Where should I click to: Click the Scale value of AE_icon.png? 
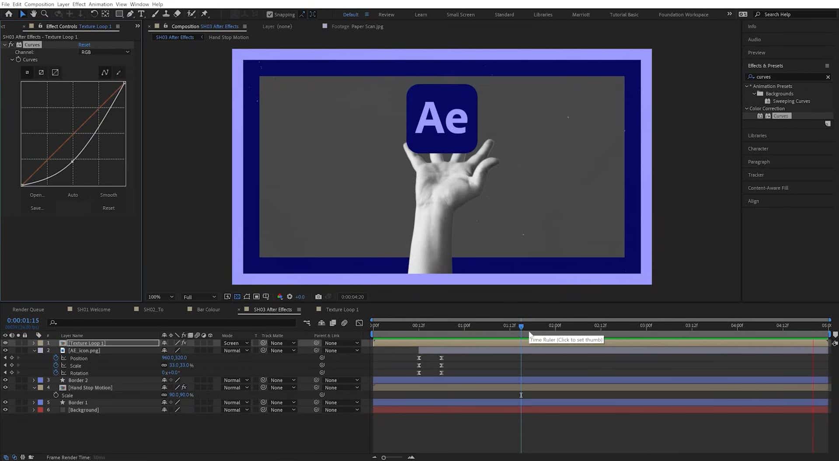pos(179,365)
